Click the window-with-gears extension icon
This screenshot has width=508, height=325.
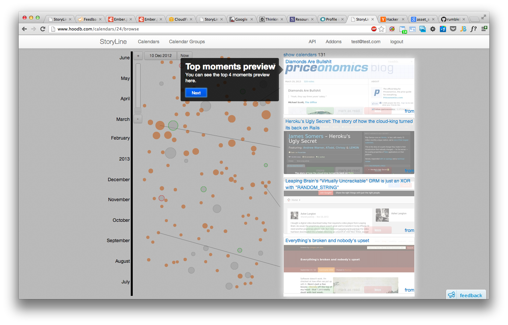(x=412, y=29)
